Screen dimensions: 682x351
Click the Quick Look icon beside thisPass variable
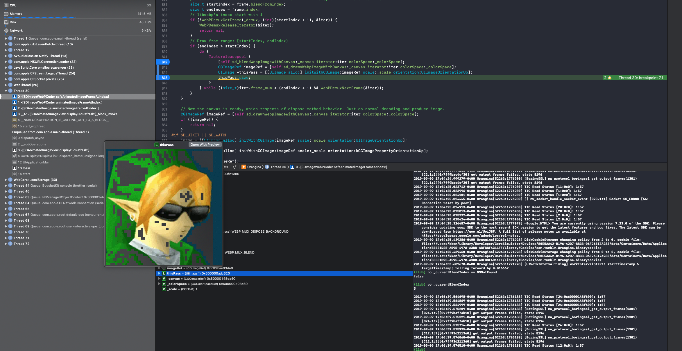pos(164,273)
